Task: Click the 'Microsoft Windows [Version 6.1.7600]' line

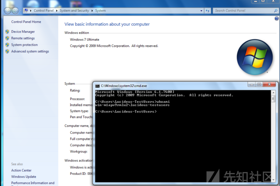Action: click(135, 92)
